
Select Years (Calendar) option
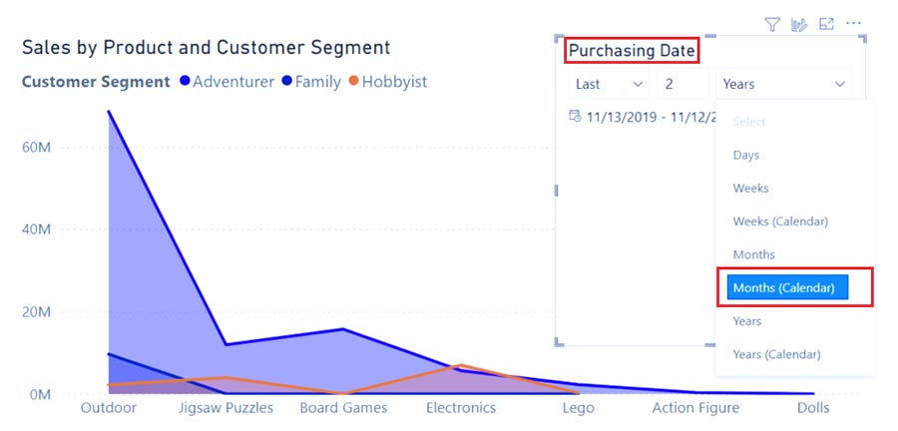tap(776, 354)
